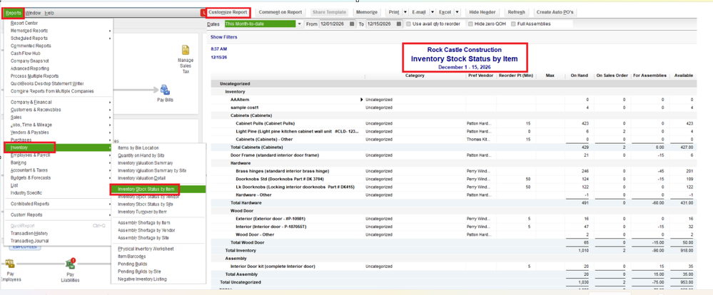Click the Pay Liabilities icon
This screenshot has width=713, height=295.
pos(70,266)
